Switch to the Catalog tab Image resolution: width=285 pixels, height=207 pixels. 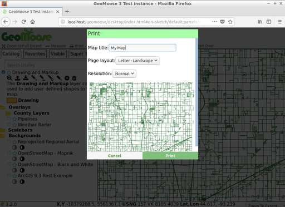click(11, 54)
